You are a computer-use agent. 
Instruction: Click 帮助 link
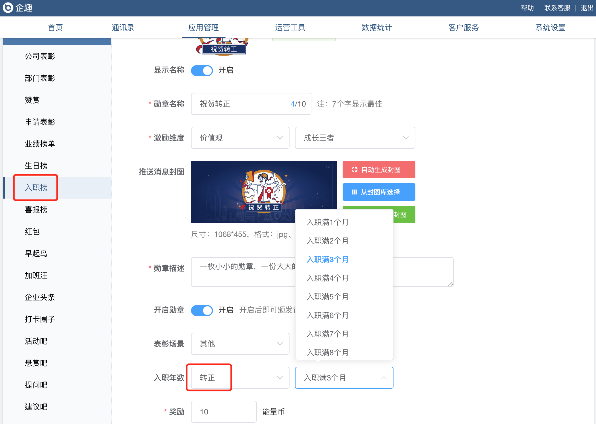click(527, 8)
